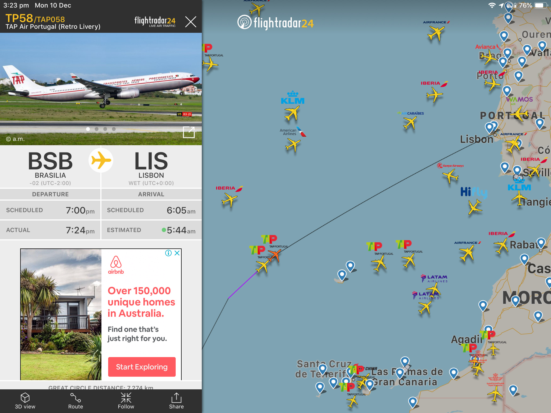Tap the retro livery aircraft photo

tap(101, 89)
